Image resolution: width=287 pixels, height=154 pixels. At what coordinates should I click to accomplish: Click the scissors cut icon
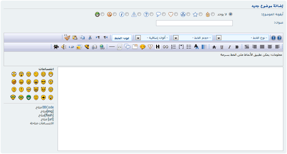point(90,38)
